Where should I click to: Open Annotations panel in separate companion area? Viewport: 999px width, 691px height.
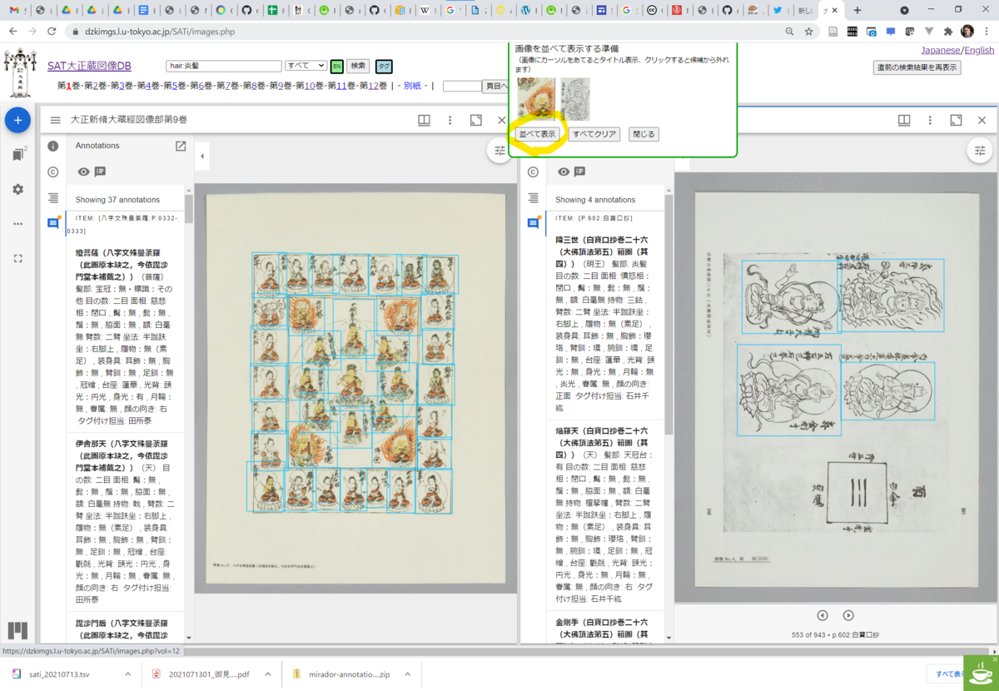181,146
